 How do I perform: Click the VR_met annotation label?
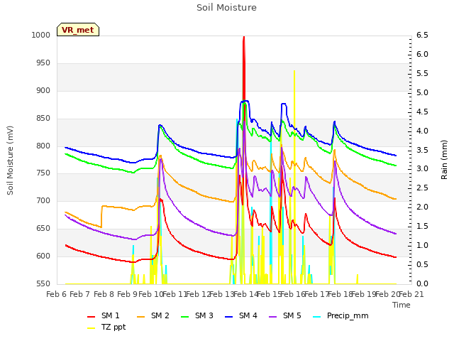78,30
